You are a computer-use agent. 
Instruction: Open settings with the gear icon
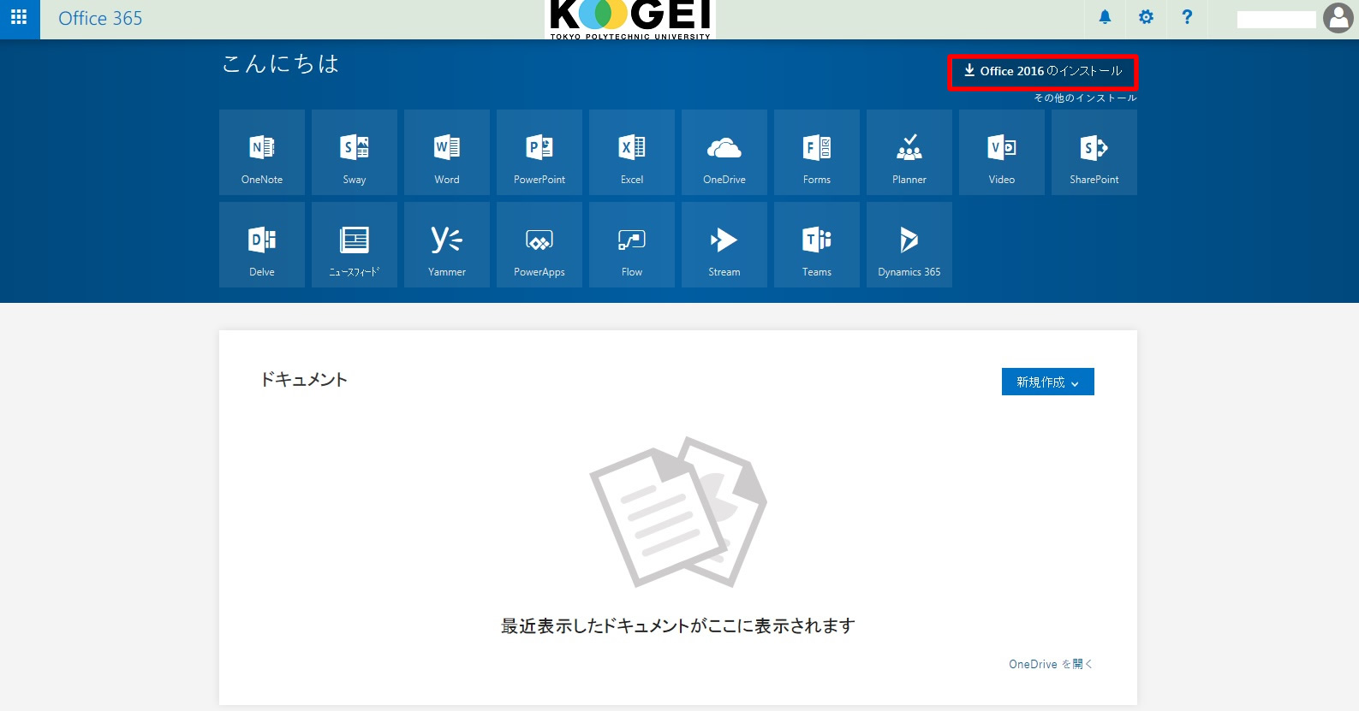click(x=1146, y=17)
